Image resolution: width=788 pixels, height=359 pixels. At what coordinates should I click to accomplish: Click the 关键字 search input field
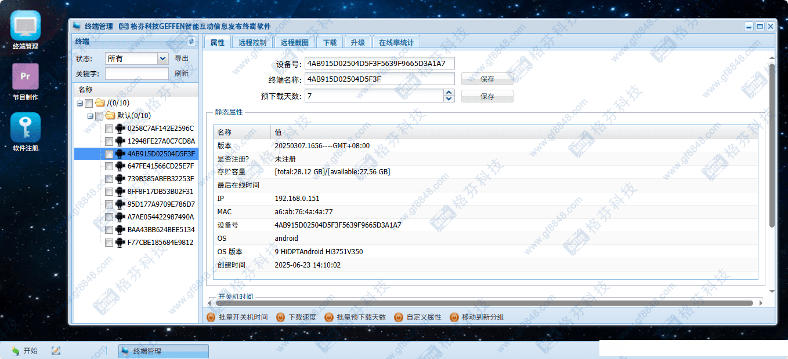pyautogui.click(x=137, y=74)
